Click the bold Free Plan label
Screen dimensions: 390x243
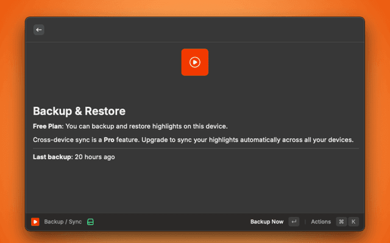[48, 126]
